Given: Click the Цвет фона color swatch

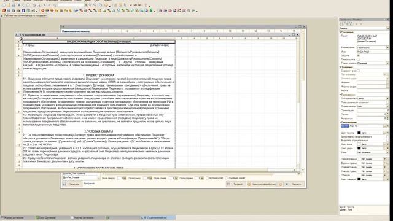Looking at the screenshot, I should pos(359,144).
